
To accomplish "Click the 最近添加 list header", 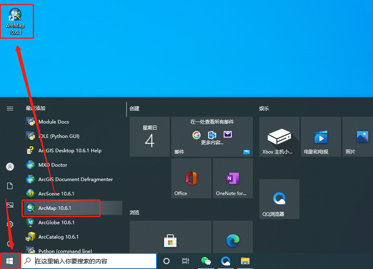I will click(x=36, y=108).
